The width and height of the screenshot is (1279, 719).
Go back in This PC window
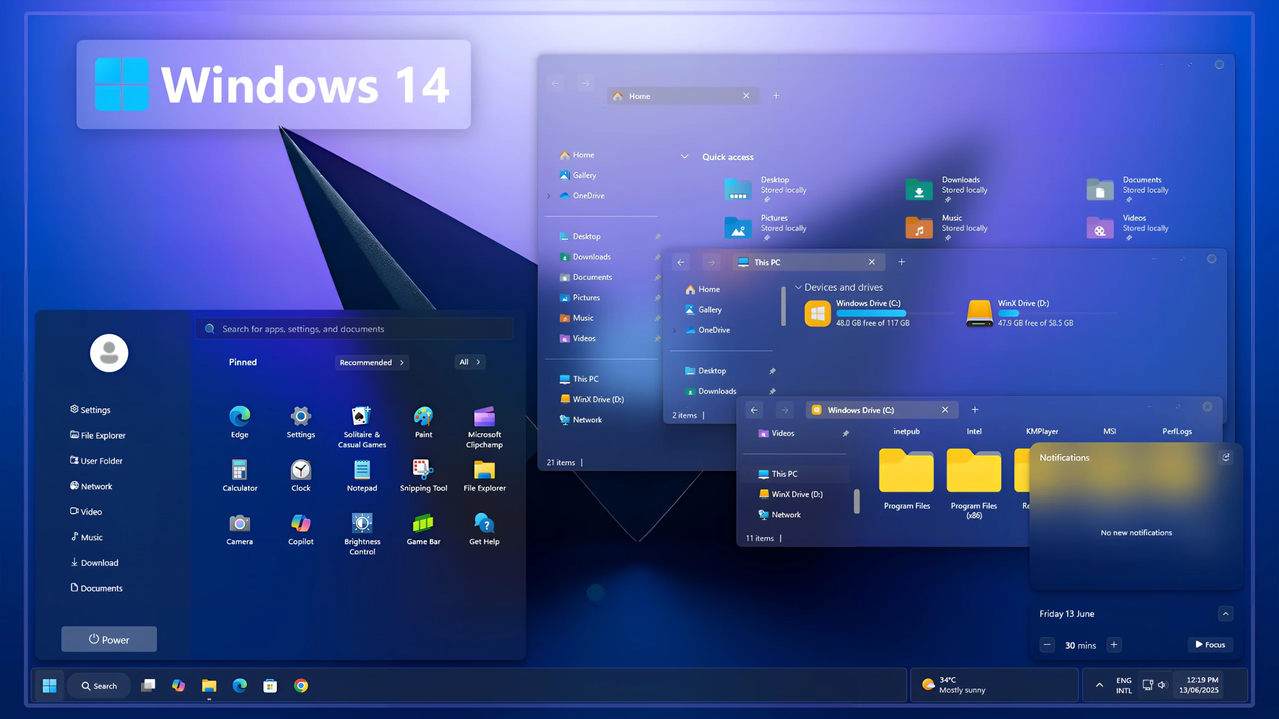pos(680,262)
